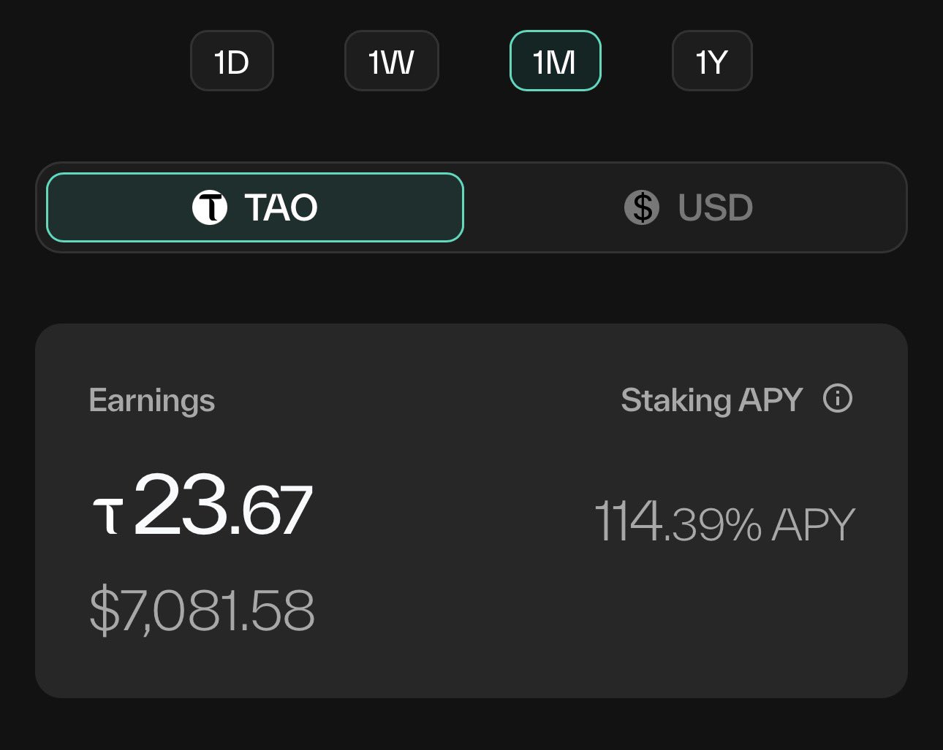The image size is (943, 750).
Task: Click the dollar sign coin icon
Action: pos(642,207)
